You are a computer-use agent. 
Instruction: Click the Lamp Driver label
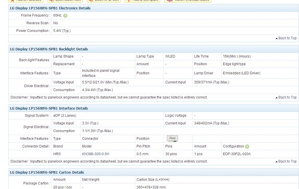tap(204, 73)
